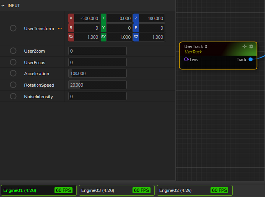Click the red X position label

[x=71, y=18]
